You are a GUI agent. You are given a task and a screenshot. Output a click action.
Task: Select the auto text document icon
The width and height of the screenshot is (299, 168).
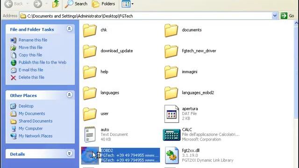tap(90, 135)
